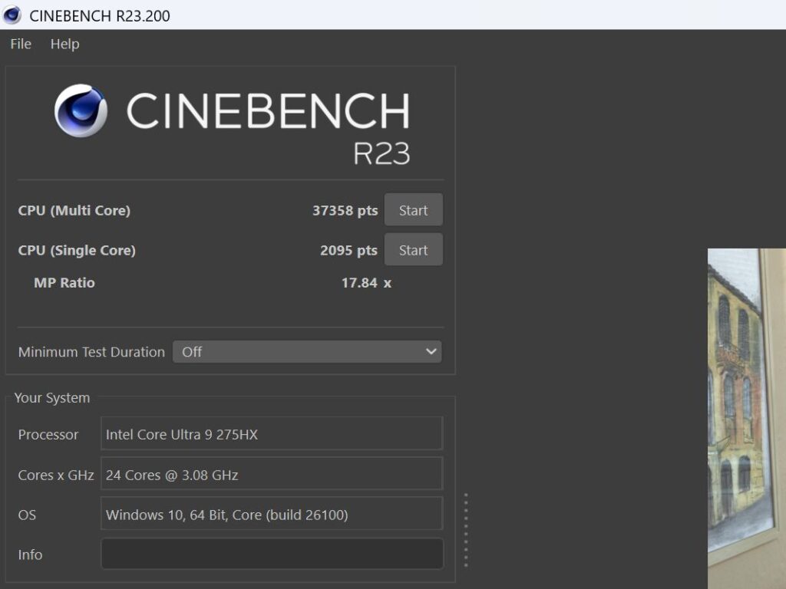Click the Cinebench sphere logo
Screen dimensions: 786x589
click(x=81, y=110)
